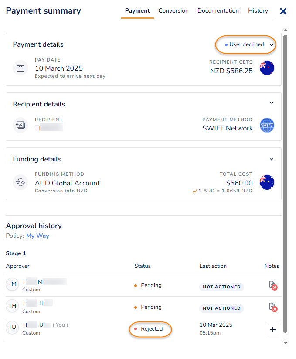Viewport: 296px width, 359px height.
Task: Click the notes icon in the TM approver row
Action: pos(273,285)
